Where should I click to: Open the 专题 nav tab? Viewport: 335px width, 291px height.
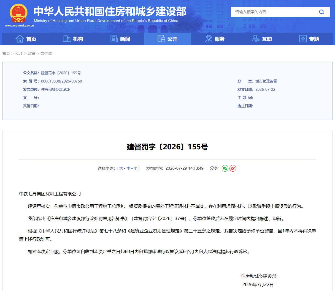(x=309, y=39)
